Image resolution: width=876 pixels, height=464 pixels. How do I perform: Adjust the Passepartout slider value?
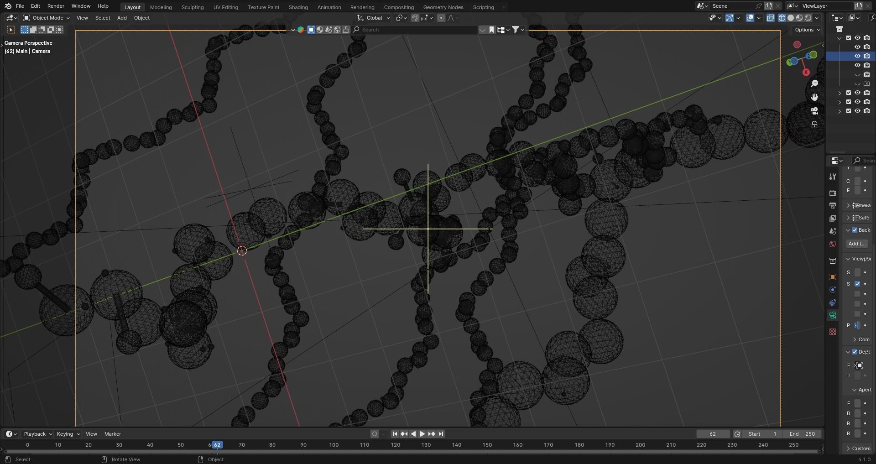tap(857, 325)
